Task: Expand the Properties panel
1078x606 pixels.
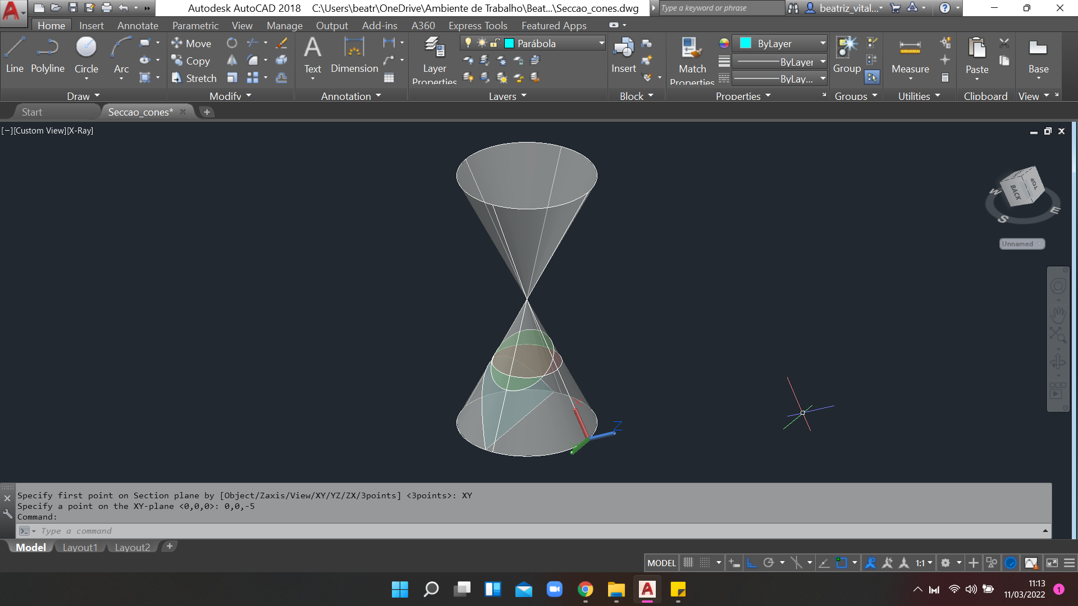Action: tap(743, 96)
